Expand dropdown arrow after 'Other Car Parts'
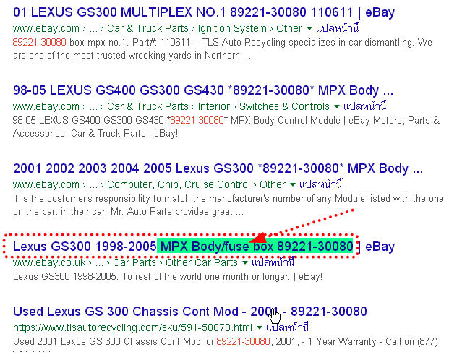 (245, 262)
